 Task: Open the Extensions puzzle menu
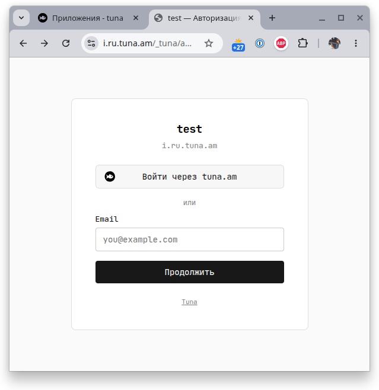(x=302, y=43)
